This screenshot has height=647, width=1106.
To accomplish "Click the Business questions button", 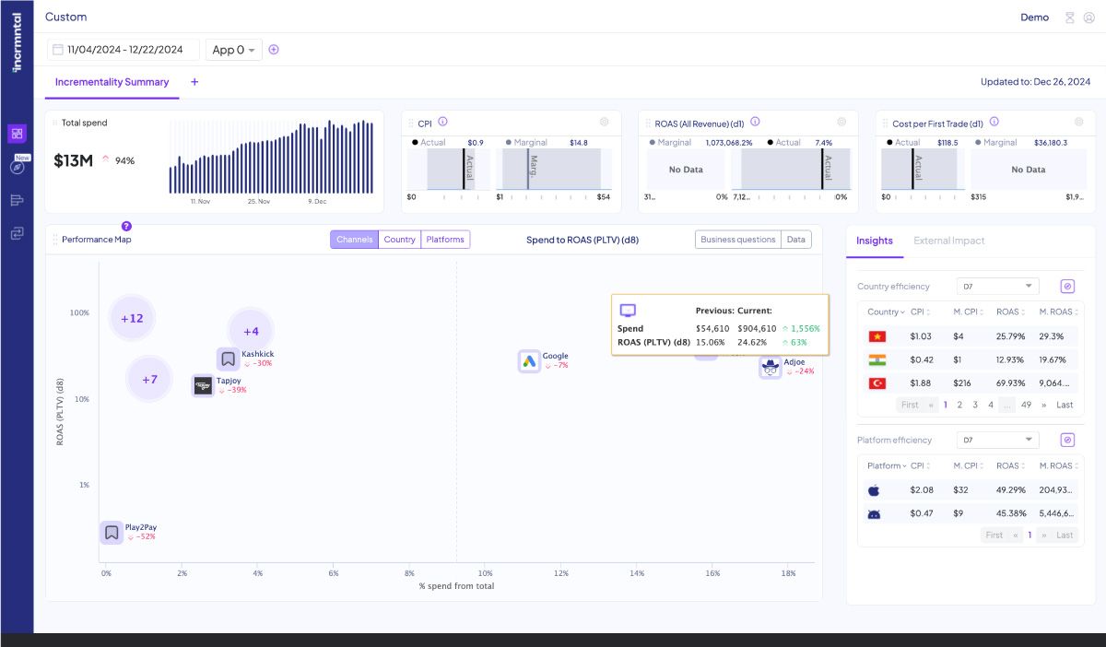I will (x=737, y=240).
